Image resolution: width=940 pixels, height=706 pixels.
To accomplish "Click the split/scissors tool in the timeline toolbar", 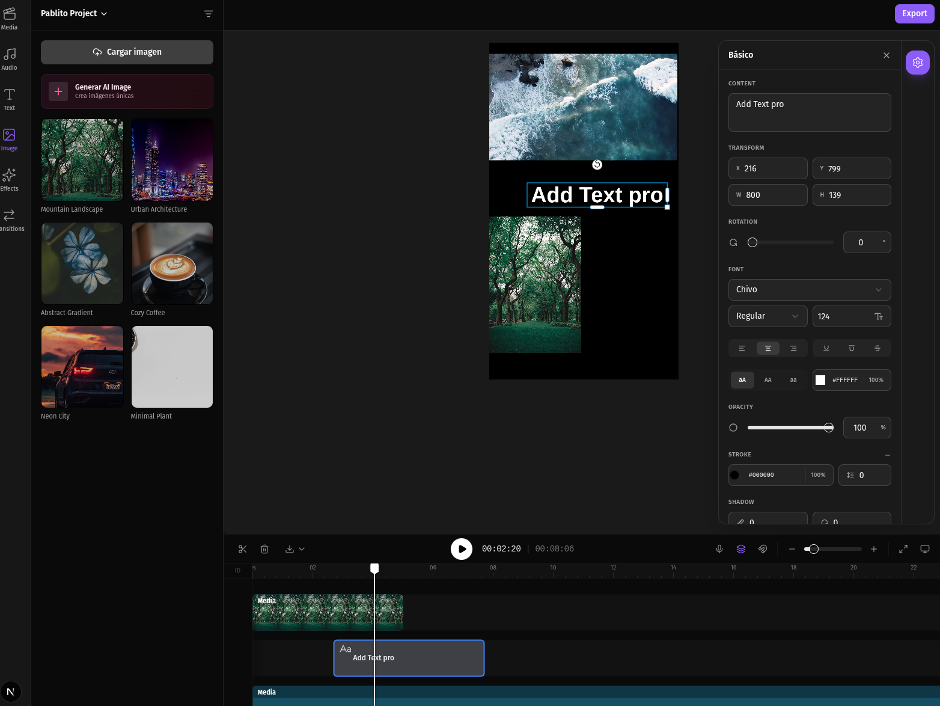I will (242, 549).
